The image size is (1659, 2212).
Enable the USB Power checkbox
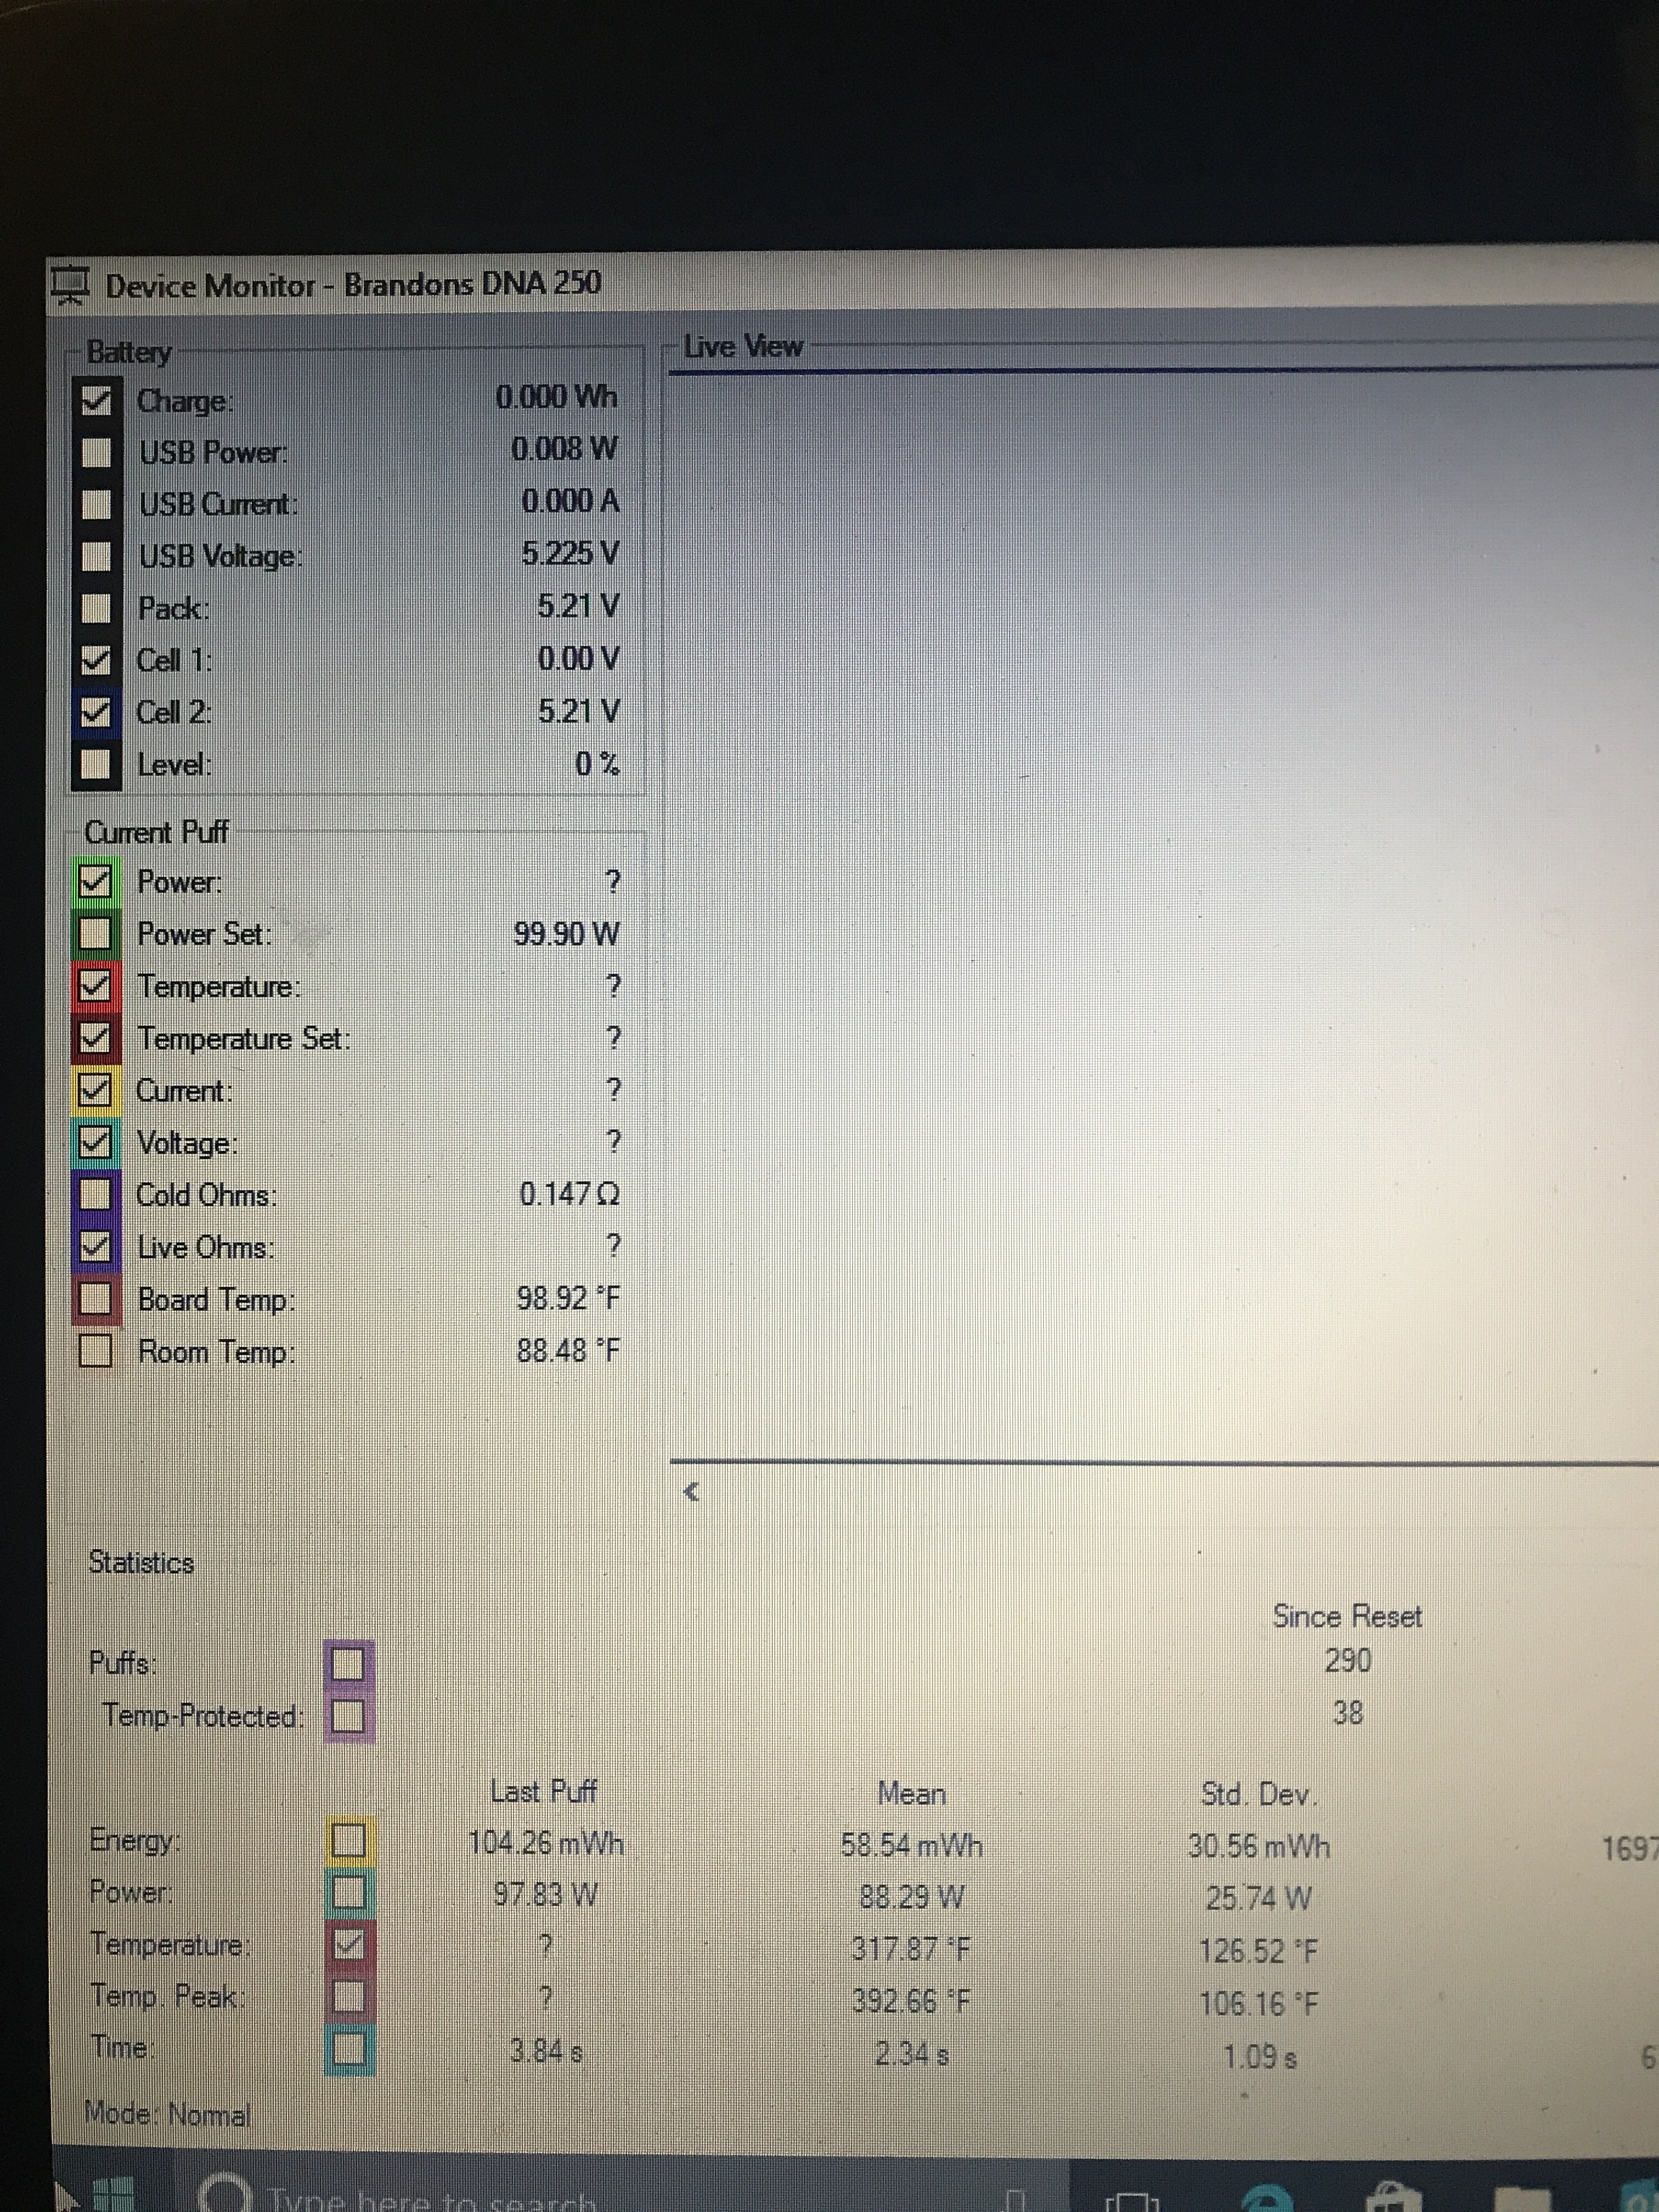96,452
